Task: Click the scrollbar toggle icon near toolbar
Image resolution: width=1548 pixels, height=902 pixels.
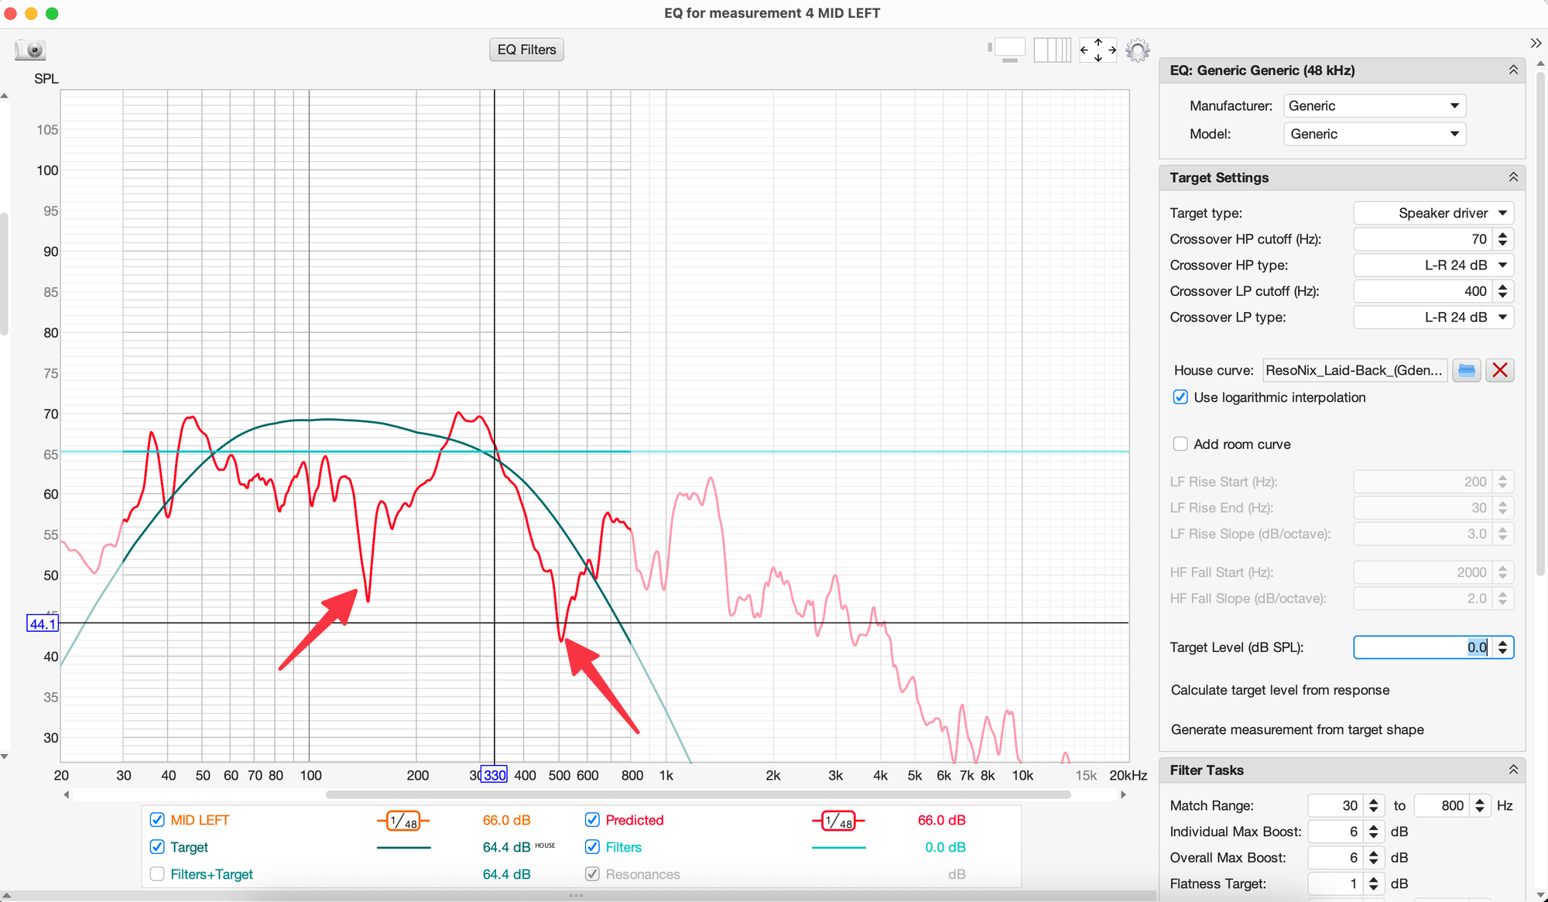Action: click(1008, 50)
